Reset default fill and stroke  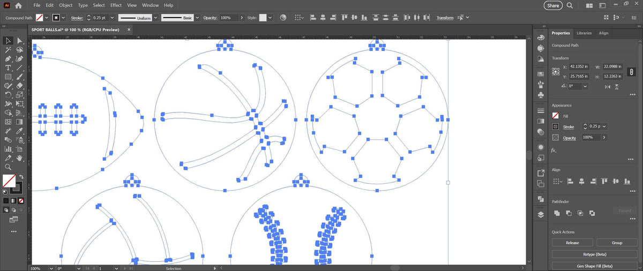[5, 191]
